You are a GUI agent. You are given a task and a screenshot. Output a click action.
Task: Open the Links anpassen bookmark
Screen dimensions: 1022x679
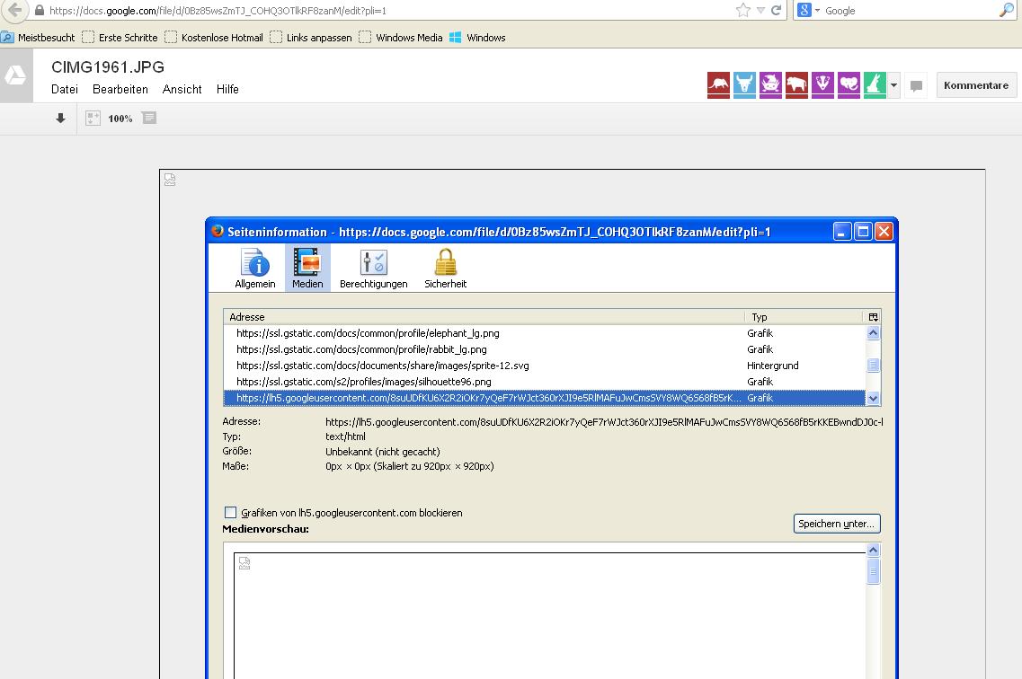pyautogui.click(x=311, y=38)
